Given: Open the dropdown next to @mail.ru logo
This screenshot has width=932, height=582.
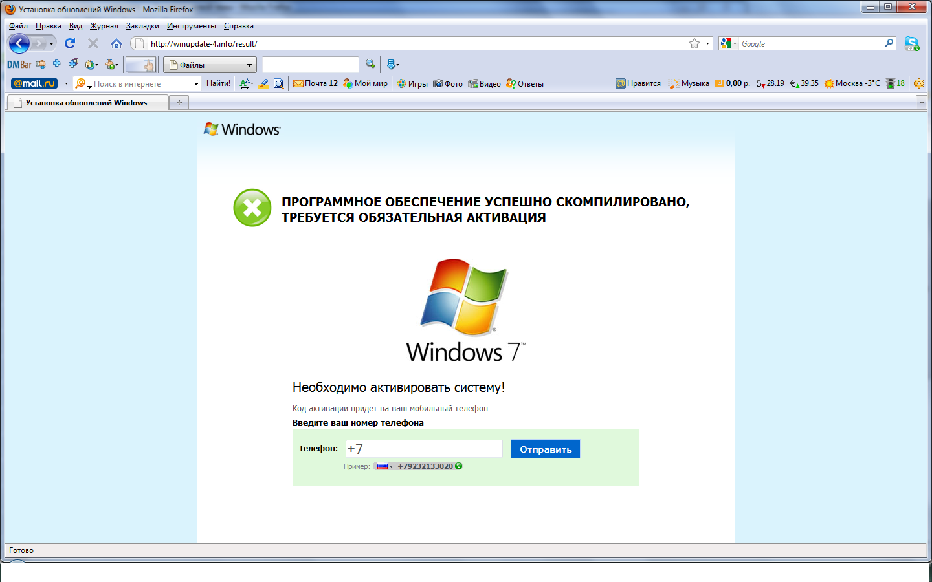Looking at the screenshot, I should [x=66, y=83].
